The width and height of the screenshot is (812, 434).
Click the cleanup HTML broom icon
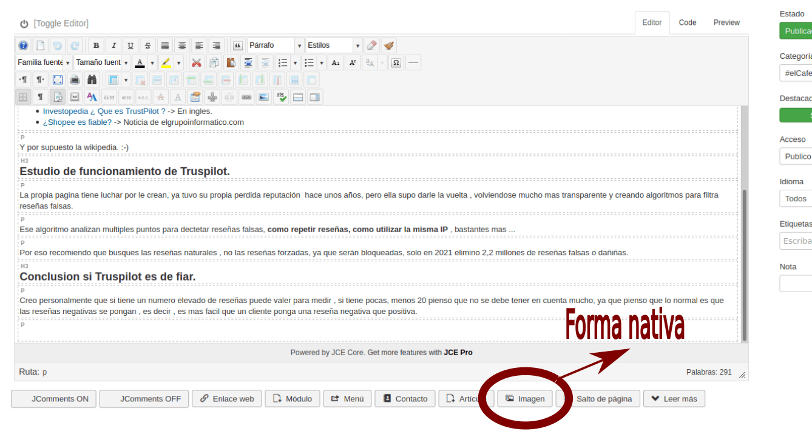click(389, 45)
